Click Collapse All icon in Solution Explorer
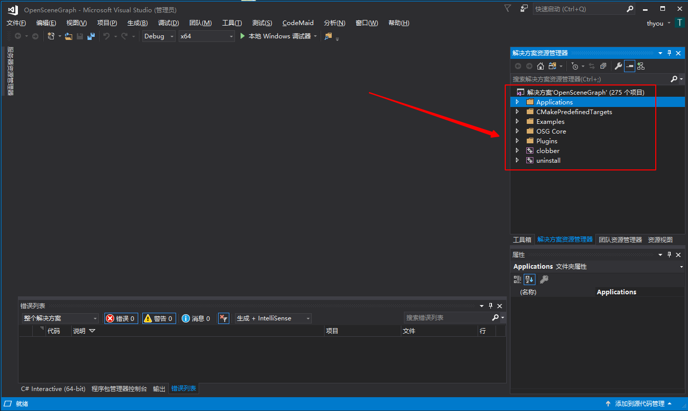This screenshot has height=411, width=688. [603, 66]
